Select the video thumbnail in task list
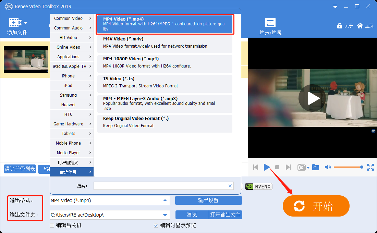The height and width of the screenshot is (233, 377). tap(26, 60)
